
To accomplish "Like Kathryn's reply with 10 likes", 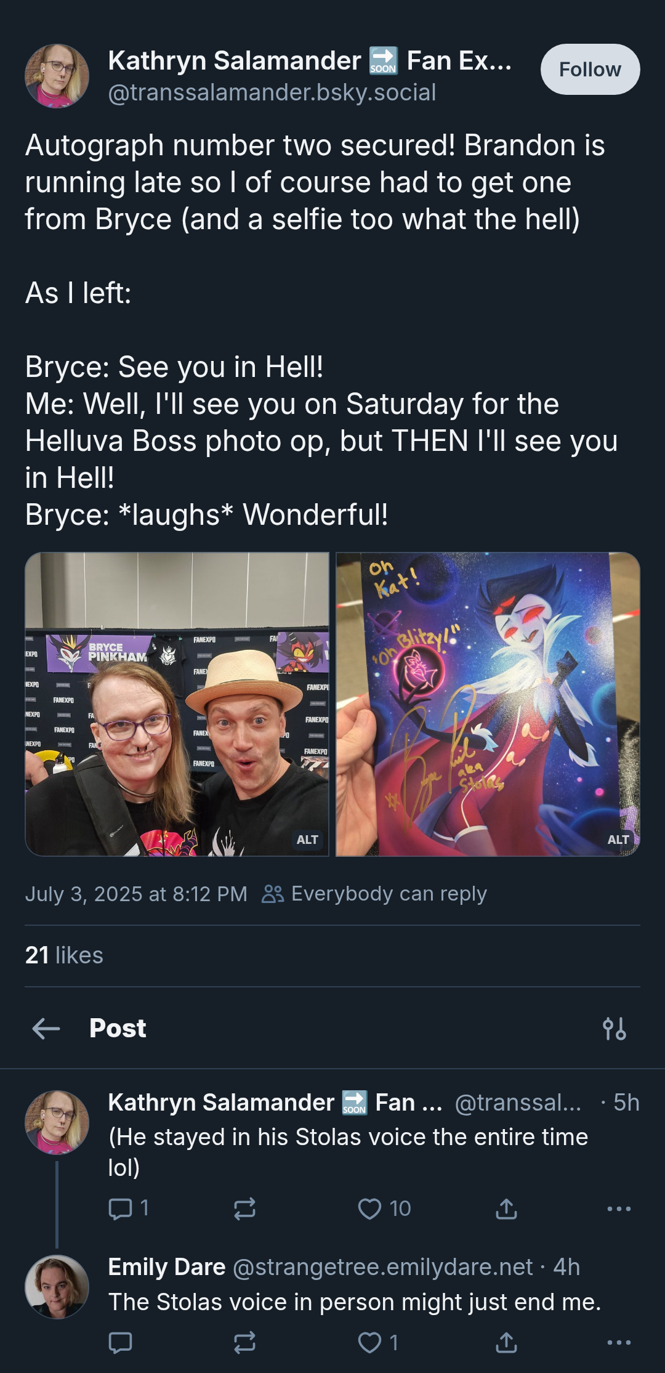I will (x=384, y=1209).
